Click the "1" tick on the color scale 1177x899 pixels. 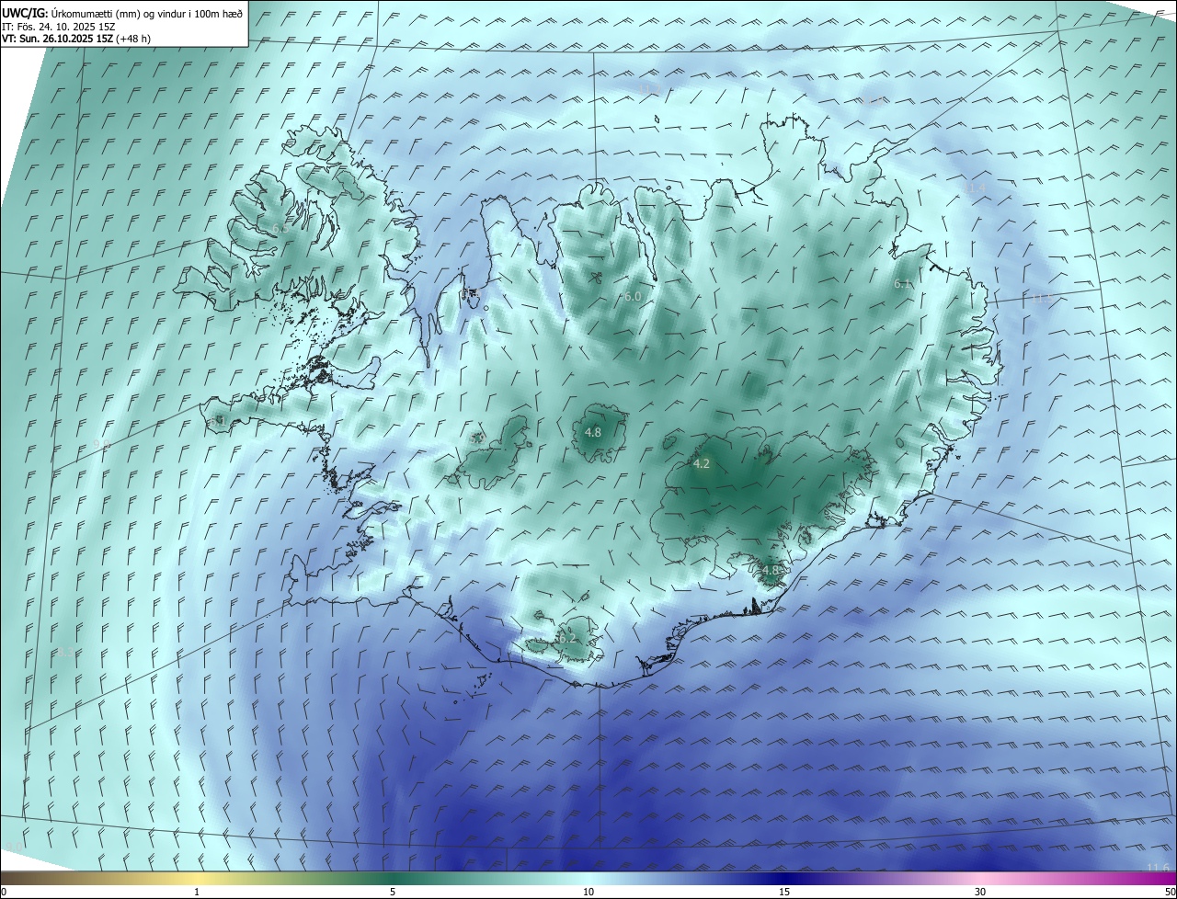[197, 892]
